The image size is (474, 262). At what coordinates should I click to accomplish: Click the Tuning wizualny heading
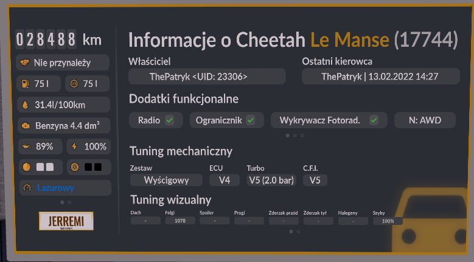pyautogui.click(x=171, y=200)
